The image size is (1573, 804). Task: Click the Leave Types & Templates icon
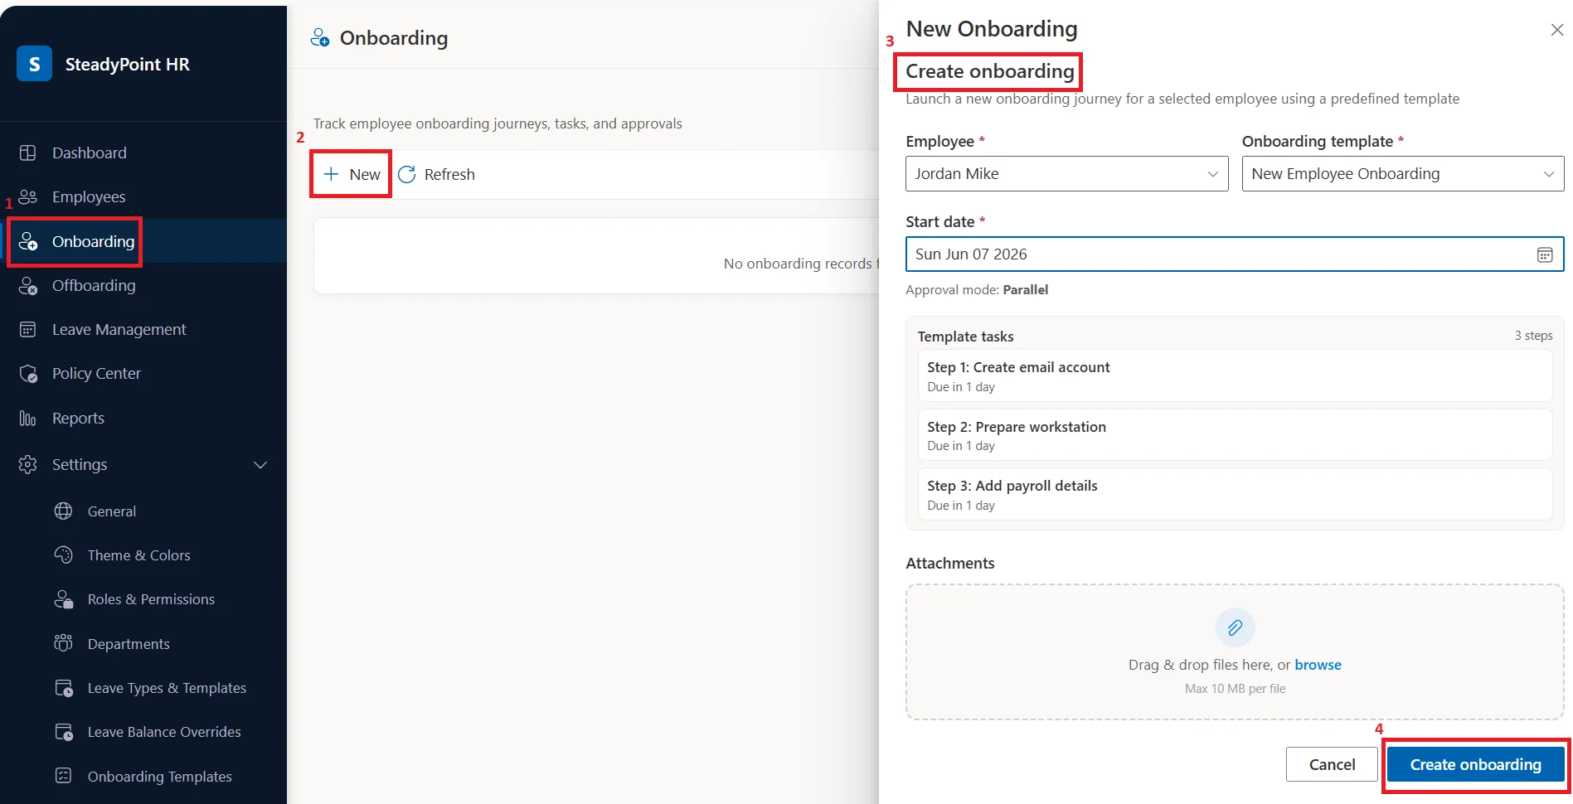pos(64,688)
